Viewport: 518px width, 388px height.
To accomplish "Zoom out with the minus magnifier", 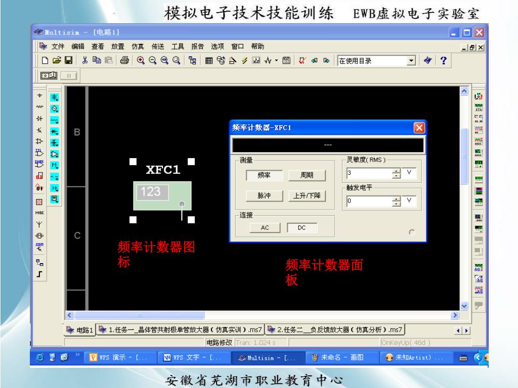I will point(152,61).
